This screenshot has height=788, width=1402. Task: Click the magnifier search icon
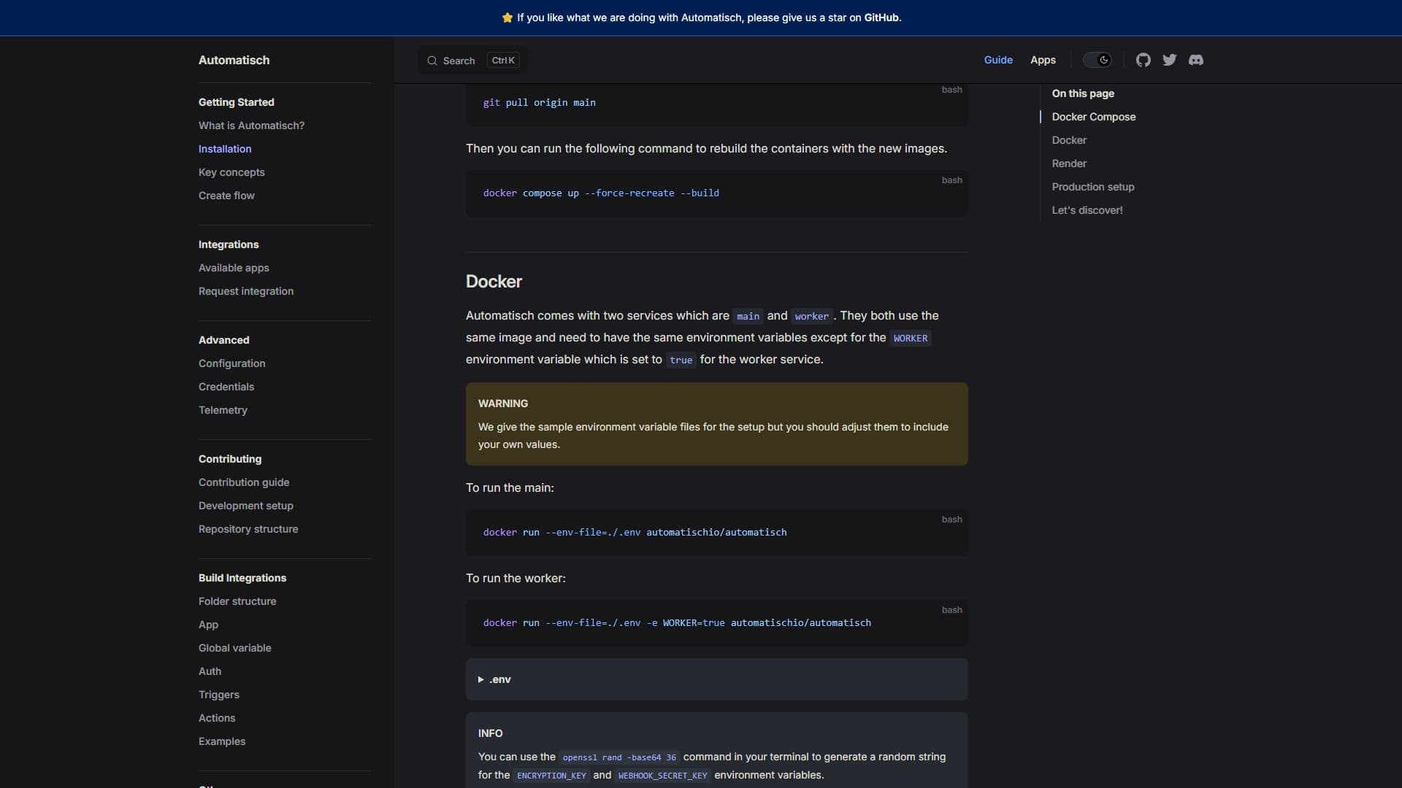coord(432,61)
